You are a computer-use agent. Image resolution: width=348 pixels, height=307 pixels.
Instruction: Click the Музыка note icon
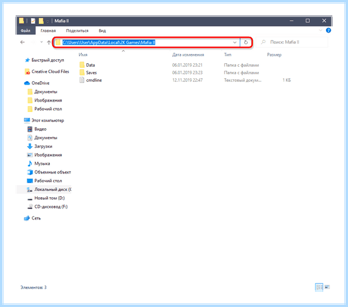tap(30, 164)
